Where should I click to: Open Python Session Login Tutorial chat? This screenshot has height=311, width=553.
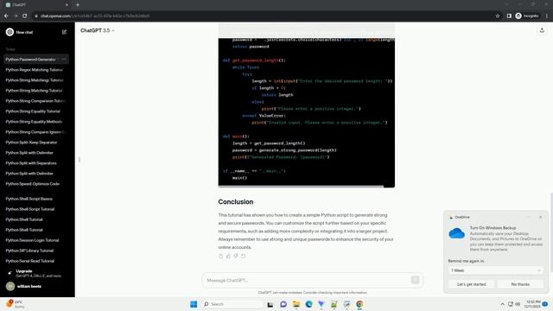click(x=32, y=240)
